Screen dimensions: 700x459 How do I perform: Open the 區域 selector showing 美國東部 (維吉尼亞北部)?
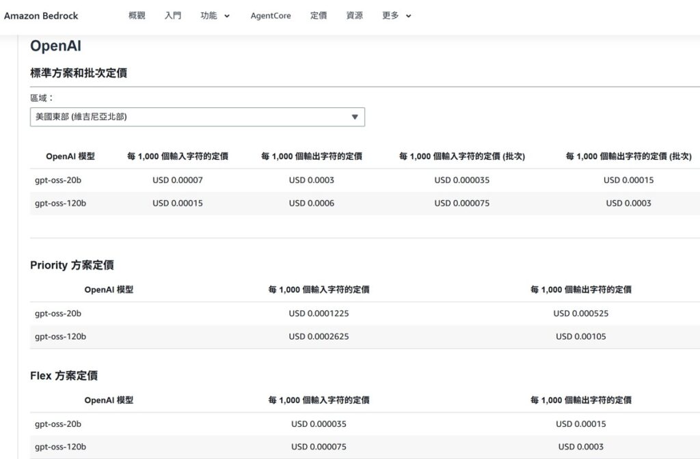(197, 117)
